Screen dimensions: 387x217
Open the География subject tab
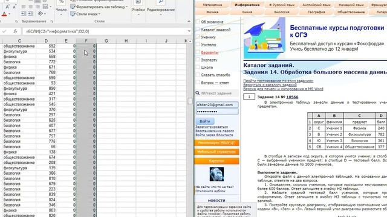coord(316,12)
